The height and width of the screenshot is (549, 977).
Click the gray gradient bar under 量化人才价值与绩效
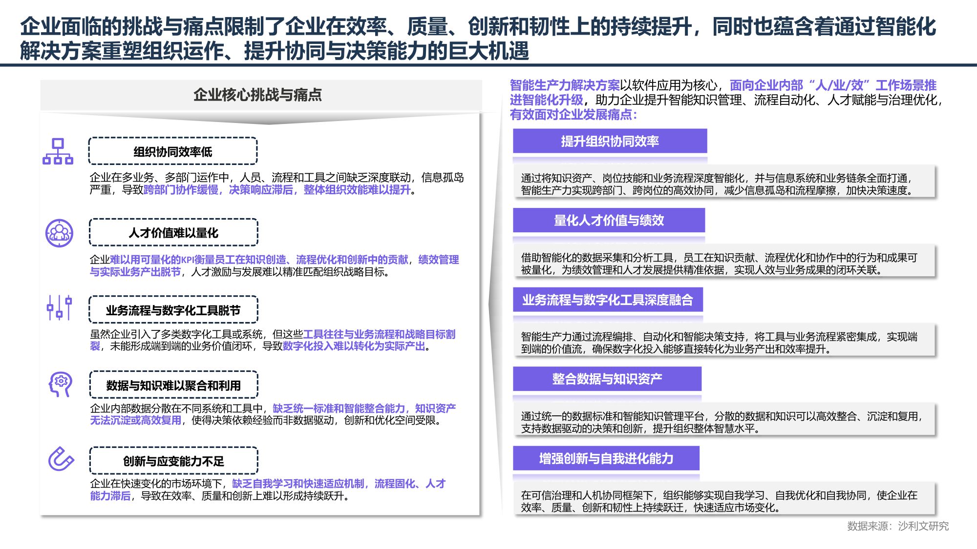(x=609, y=238)
